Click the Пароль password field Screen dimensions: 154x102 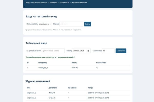(71, 24)
